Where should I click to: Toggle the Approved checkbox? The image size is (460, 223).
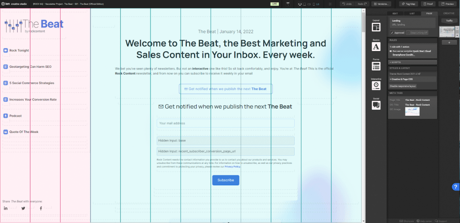tap(391, 33)
